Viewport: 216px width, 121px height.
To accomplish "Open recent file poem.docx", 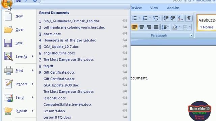I will tap(52, 34).
